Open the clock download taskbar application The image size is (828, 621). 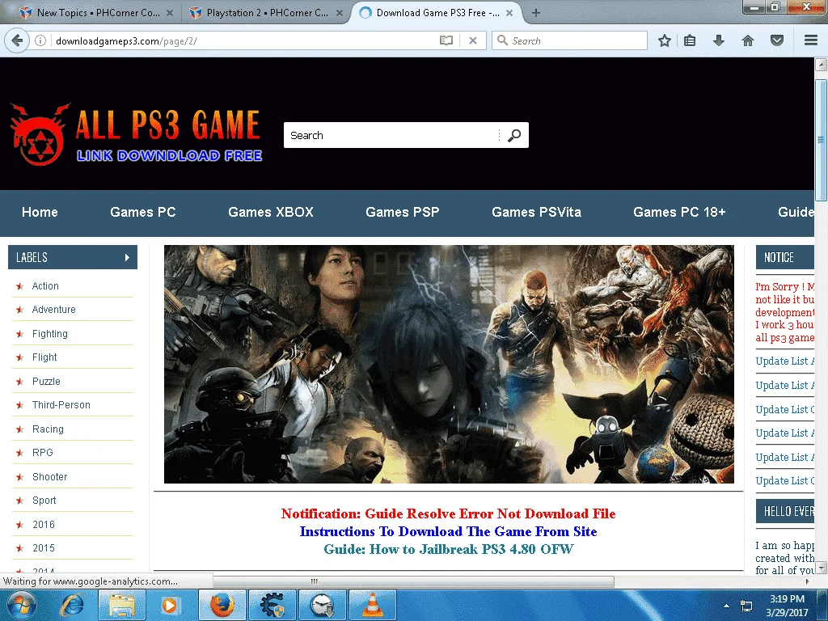(322, 605)
